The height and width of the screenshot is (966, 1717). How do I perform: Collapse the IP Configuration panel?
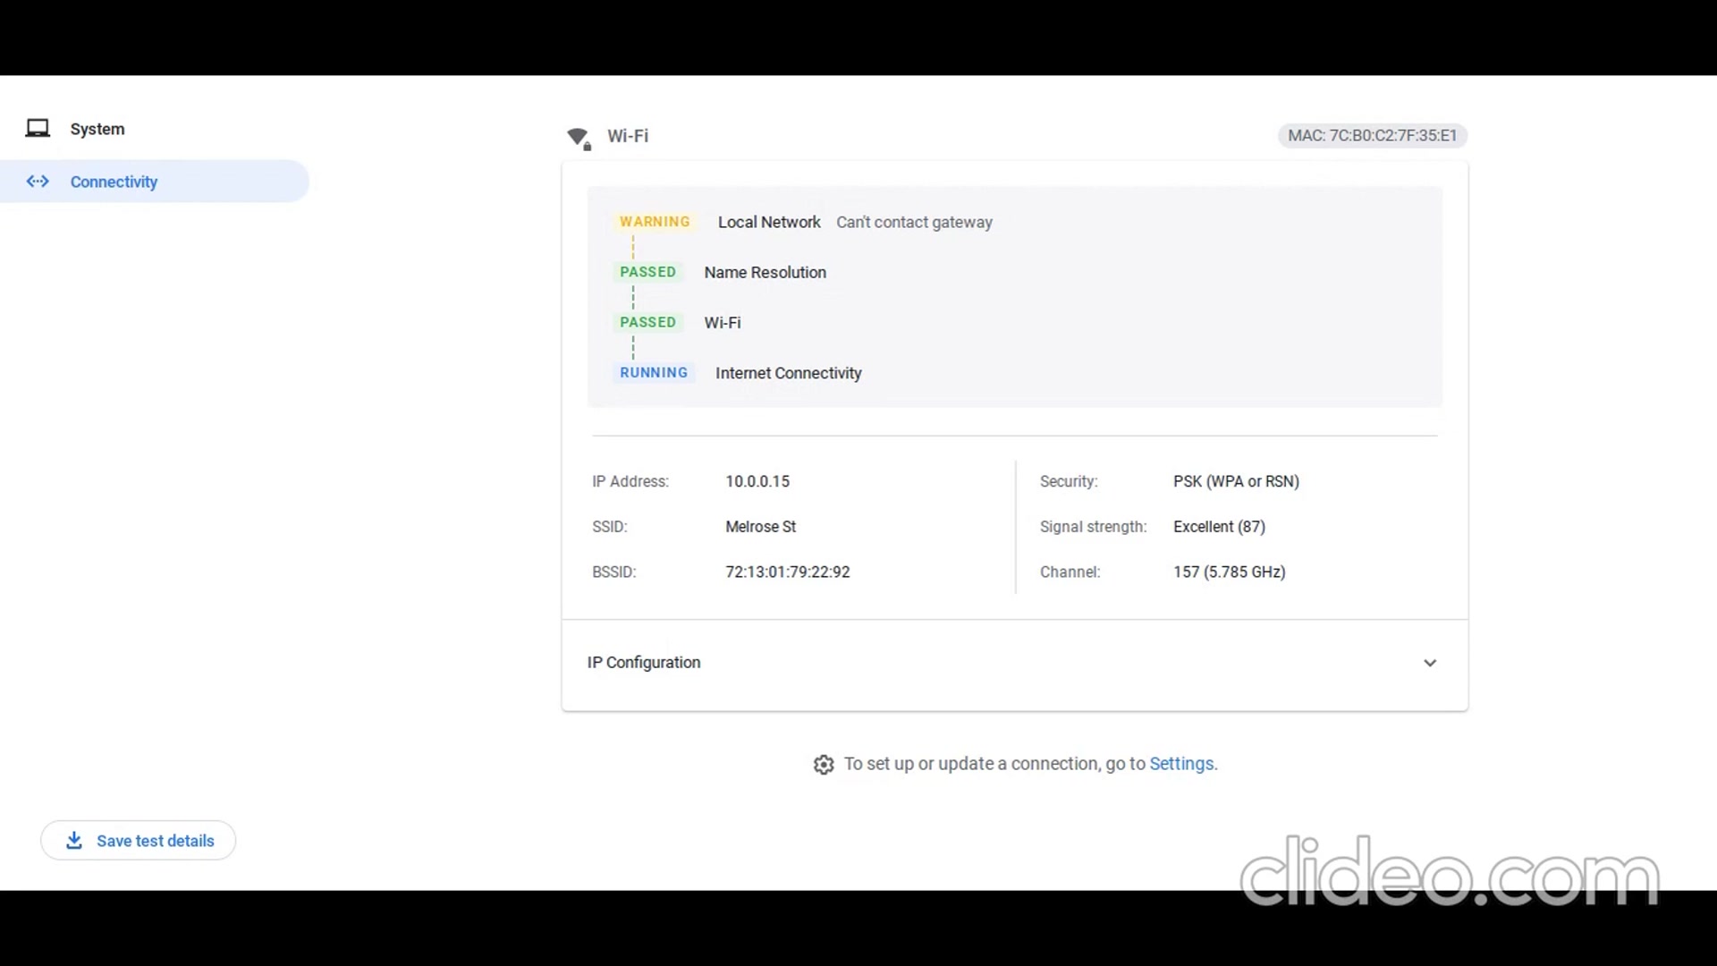point(1430,663)
